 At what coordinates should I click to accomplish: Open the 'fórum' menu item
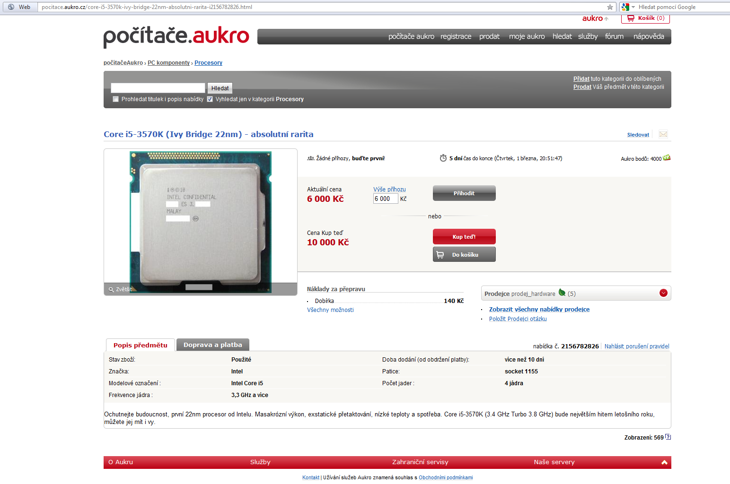pyautogui.click(x=614, y=36)
